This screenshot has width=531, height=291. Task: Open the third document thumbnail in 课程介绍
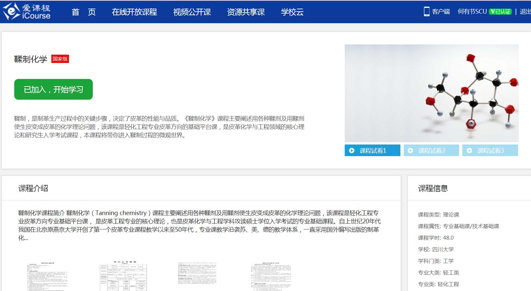[197, 274]
